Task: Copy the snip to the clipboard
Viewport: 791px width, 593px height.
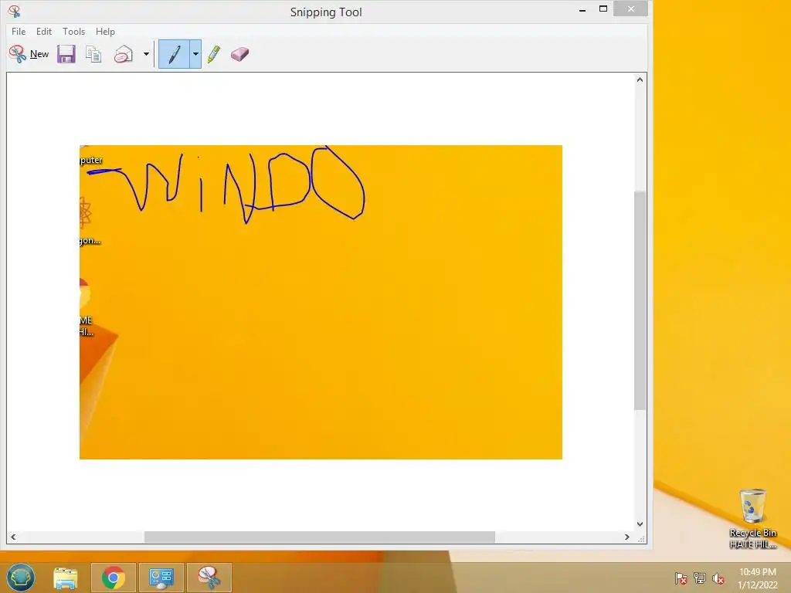Action: 93,54
